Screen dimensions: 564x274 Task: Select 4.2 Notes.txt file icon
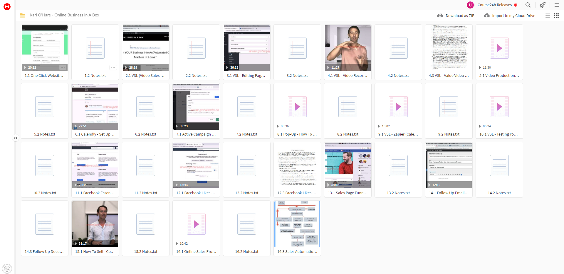point(398,48)
